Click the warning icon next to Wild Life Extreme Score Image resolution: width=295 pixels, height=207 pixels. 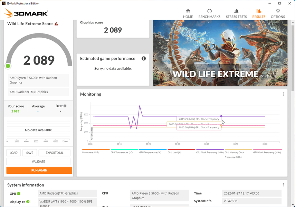pos(56,24)
